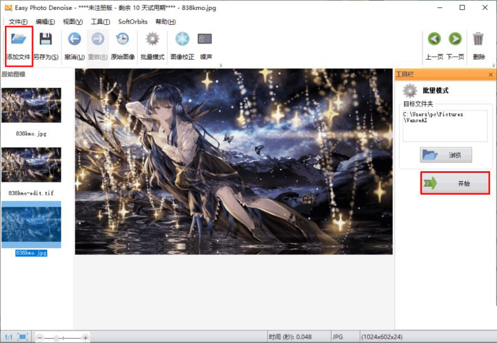Click the 浏览 browse folder button
This screenshot has width=497, height=343.
(x=446, y=155)
